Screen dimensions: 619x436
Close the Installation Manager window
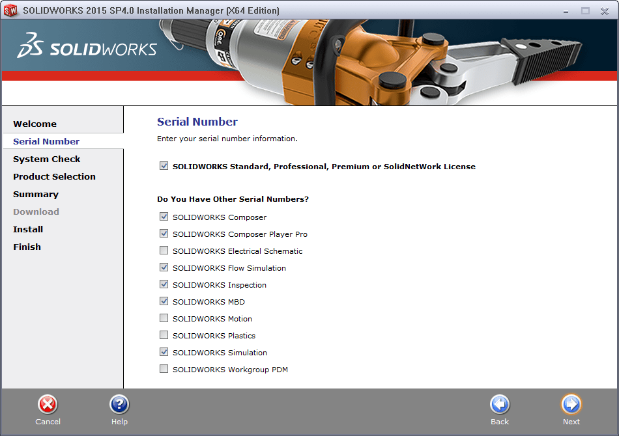605,12
